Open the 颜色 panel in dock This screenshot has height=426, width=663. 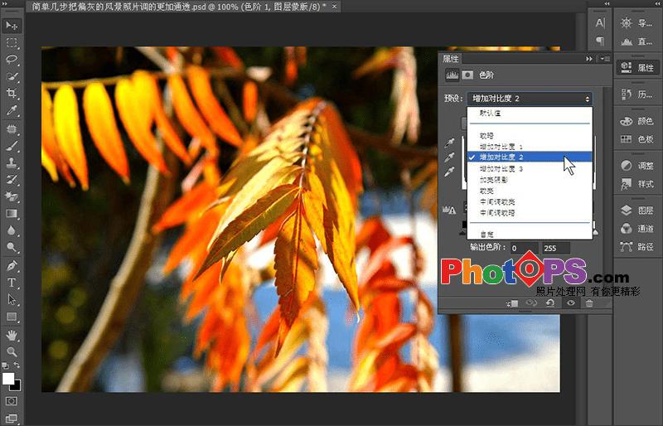click(637, 121)
